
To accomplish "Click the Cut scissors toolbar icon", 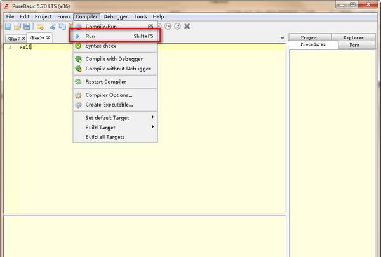I will click(53, 26).
